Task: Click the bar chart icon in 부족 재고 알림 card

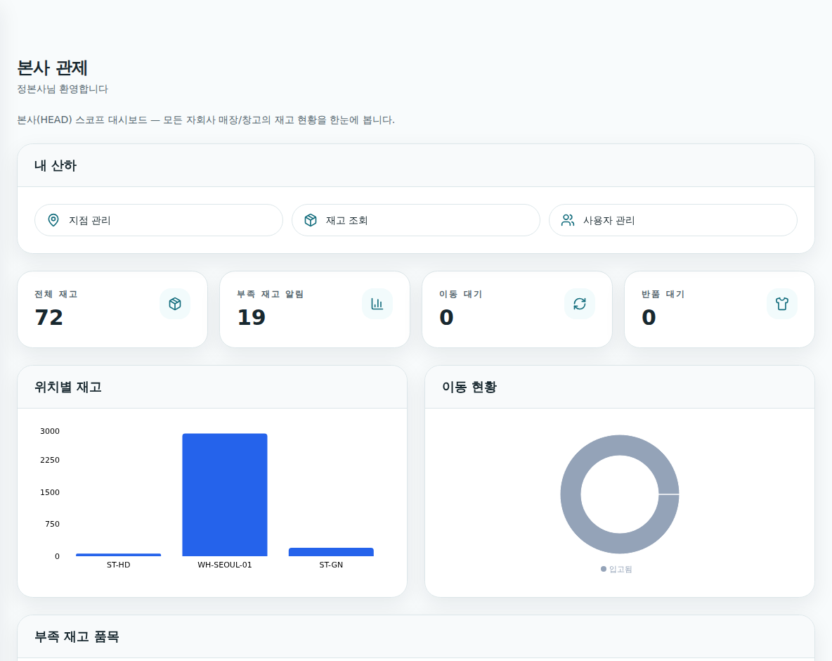Action: click(377, 304)
